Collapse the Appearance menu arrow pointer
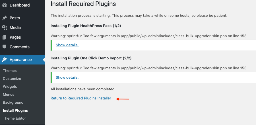The image size is (256, 125). (x=44, y=60)
